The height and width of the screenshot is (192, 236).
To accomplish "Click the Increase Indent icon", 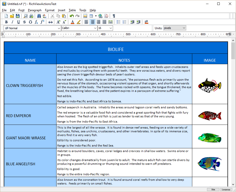I will [x=138, y=22].
